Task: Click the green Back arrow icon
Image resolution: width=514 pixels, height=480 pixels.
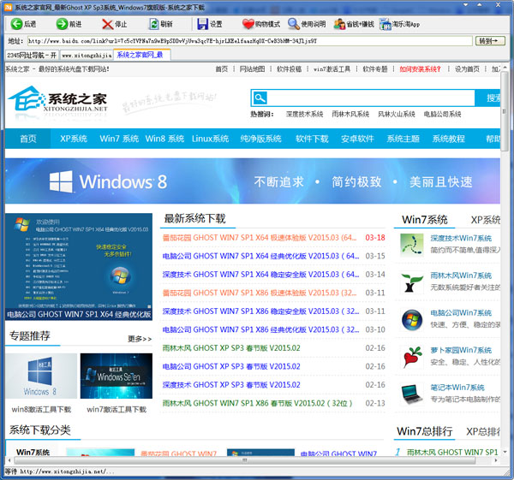Action: click(16, 24)
